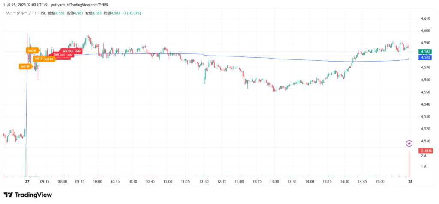This screenshot has width=439, height=204.
Task: Click the TradingView logo
Action: 28,195
